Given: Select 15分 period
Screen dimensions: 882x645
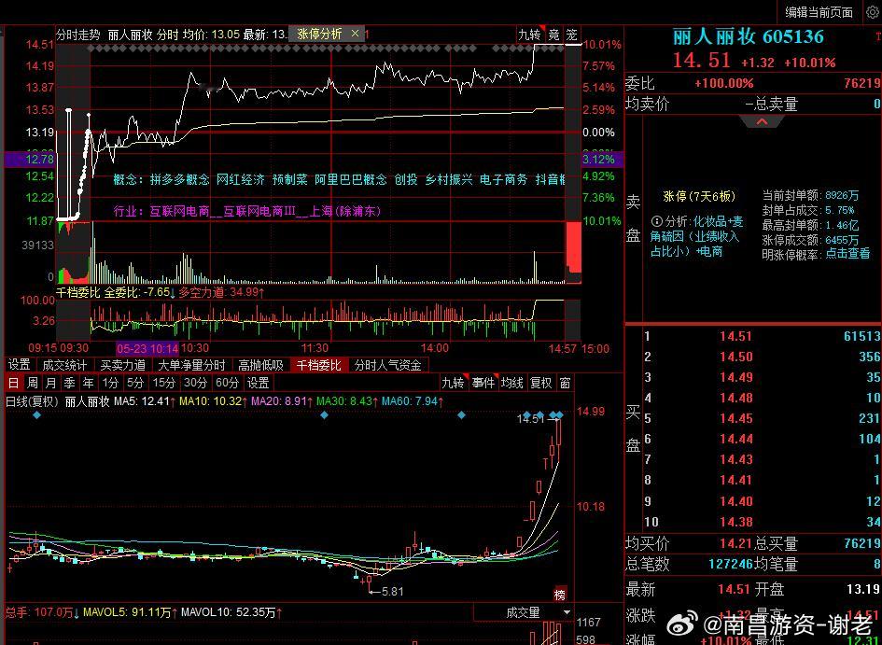Looking at the screenshot, I should [163, 383].
